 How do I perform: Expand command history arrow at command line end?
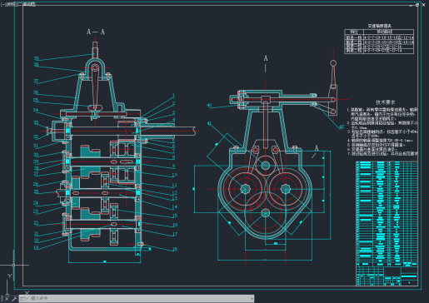252,299
